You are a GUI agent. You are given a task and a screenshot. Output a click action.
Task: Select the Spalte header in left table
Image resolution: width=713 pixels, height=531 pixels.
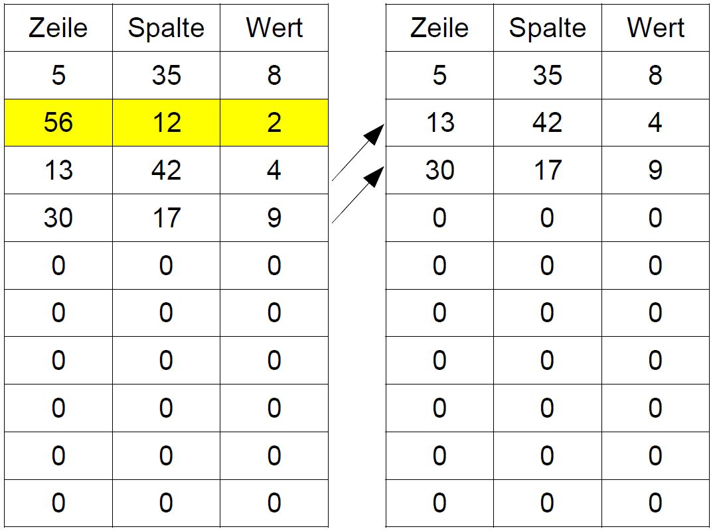166,28
